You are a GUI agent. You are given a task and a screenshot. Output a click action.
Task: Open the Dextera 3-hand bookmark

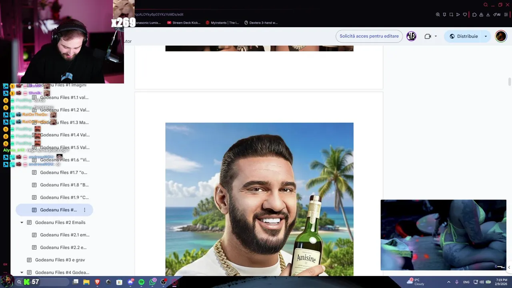point(261,23)
